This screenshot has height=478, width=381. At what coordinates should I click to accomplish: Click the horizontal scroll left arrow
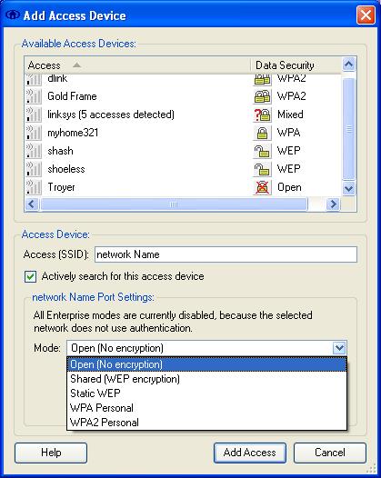(32, 204)
